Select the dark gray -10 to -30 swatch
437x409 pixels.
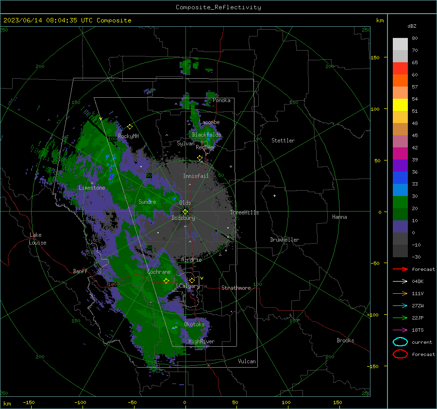400,251
